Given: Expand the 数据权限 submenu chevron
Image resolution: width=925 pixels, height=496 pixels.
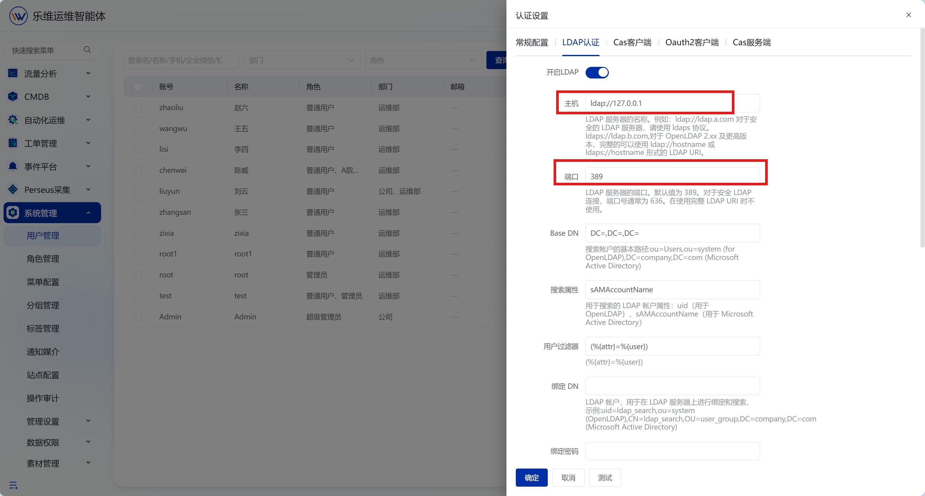Looking at the screenshot, I should [88, 442].
